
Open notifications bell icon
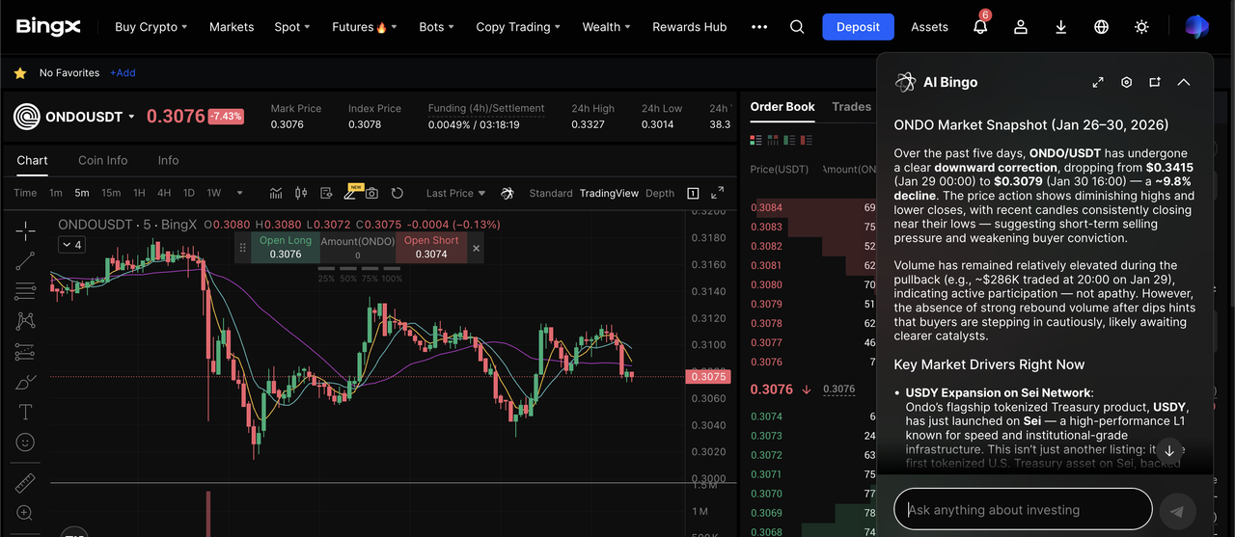(x=980, y=27)
